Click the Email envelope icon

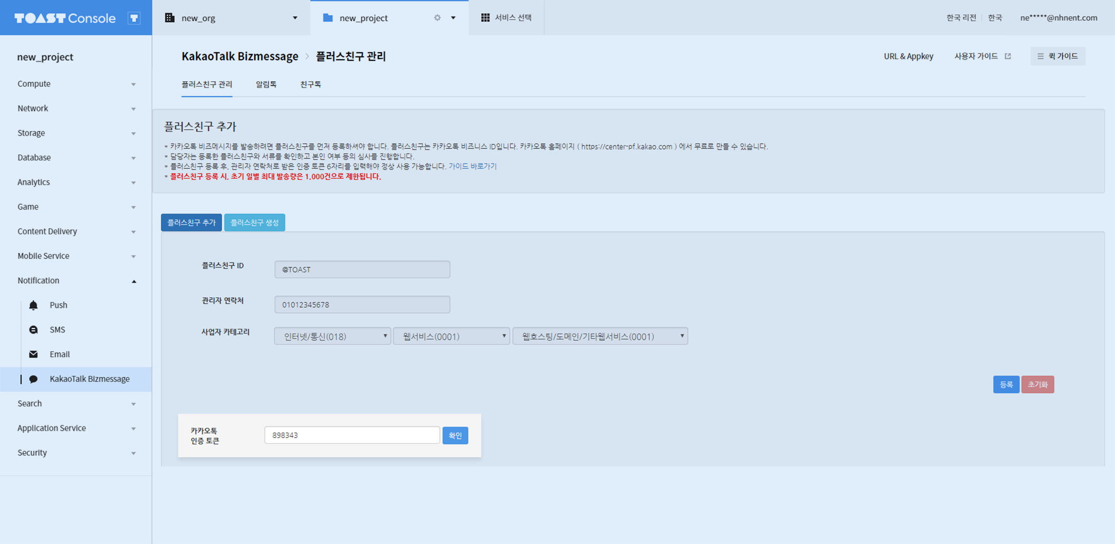[33, 354]
